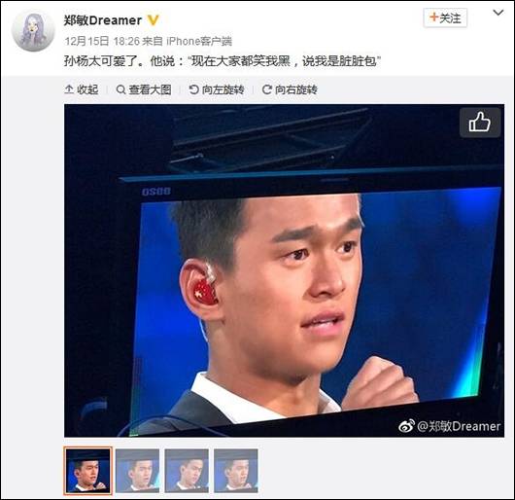This screenshot has width=515, height=500.
Task: Select the third photo thumbnail
Action: tap(187, 471)
